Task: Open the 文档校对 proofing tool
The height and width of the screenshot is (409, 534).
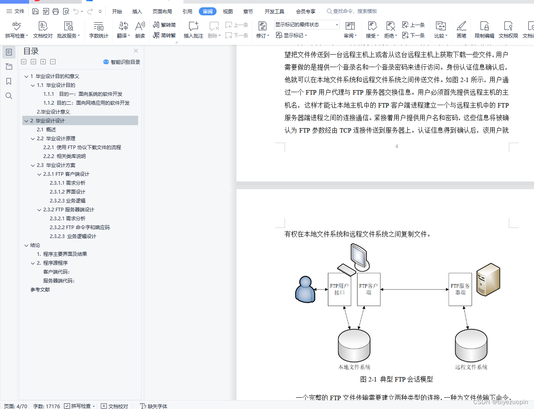Action: pyautogui.click(x=43, y=28)
